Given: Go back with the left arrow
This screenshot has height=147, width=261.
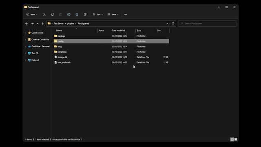Looking at the screenshot, I should point(27,24).
